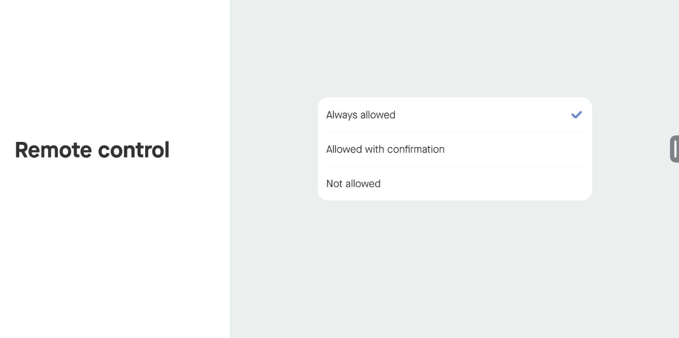The height and width of the screenshot is (338, 679).
Task: Select the "Always allowed" option
Action: (454, 115)
